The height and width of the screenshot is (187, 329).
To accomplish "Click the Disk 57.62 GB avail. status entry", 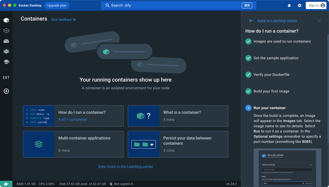I will 83,184.
